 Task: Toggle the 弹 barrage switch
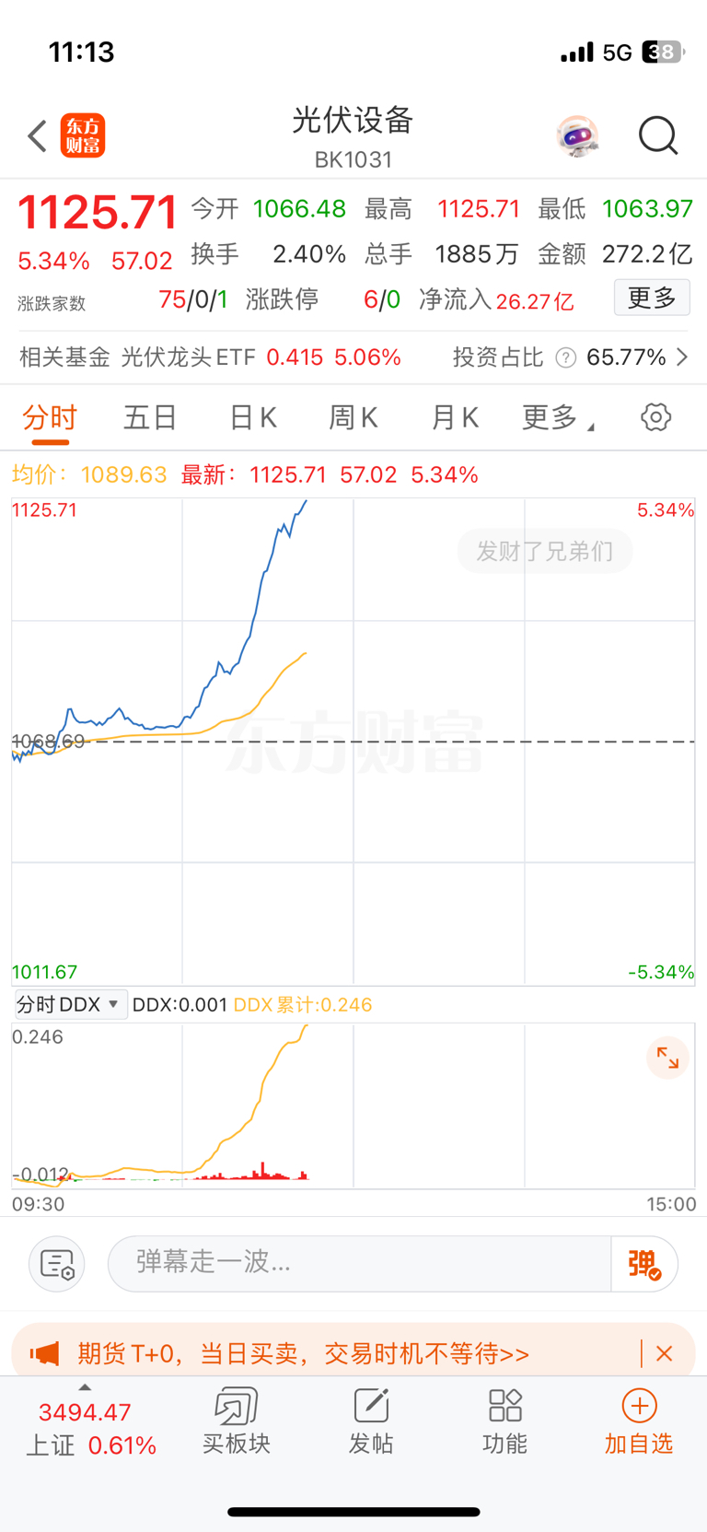point(644,1264)
